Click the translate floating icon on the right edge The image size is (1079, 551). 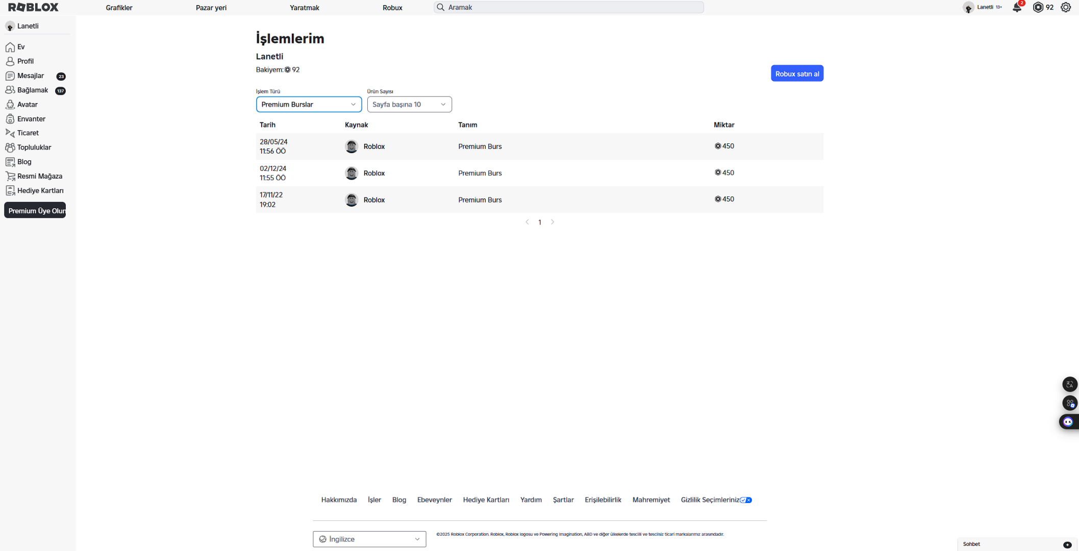tap(1069, 384)
